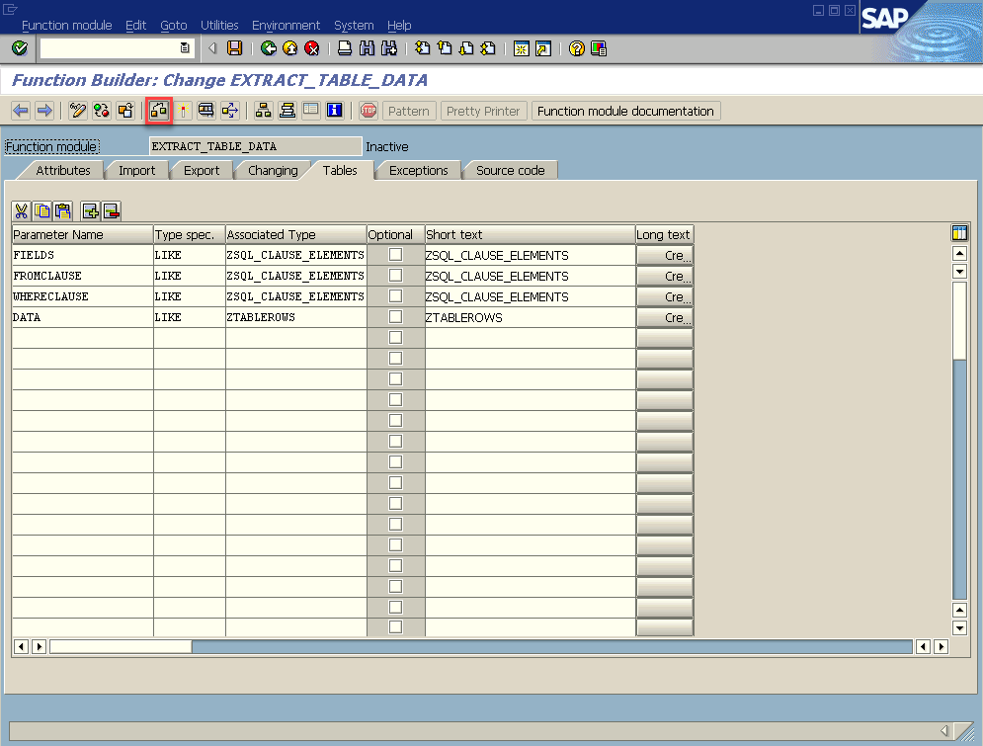Toggle Optional checkbox for DATA parameter
This screenshot has width=983, height=746.
[395, 316]
